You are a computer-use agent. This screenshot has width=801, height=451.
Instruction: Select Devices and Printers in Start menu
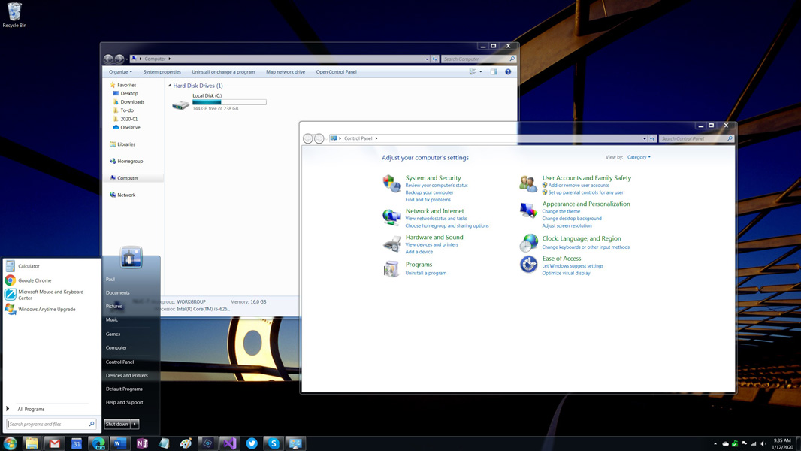[x=126, y=375]
